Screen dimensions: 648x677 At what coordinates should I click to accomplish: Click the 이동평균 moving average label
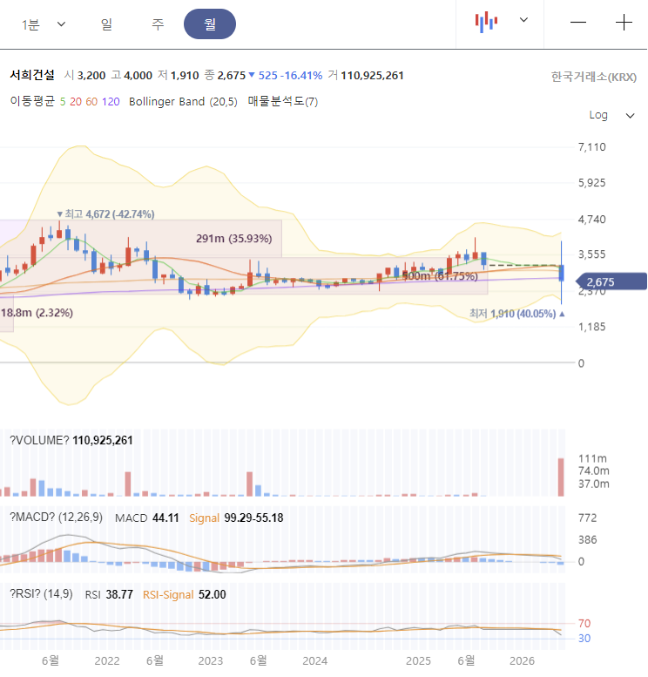[32, 101]
